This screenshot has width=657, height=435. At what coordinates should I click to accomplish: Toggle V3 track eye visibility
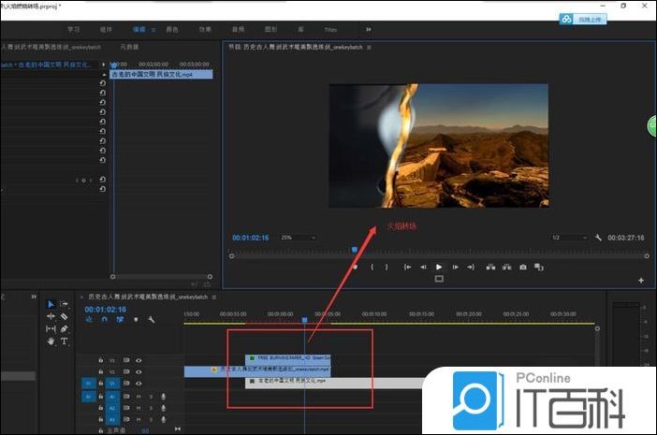[139, 359]
